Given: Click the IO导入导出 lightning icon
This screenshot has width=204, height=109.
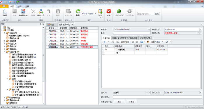Looking at the screenshot, I should coord(148,42).
